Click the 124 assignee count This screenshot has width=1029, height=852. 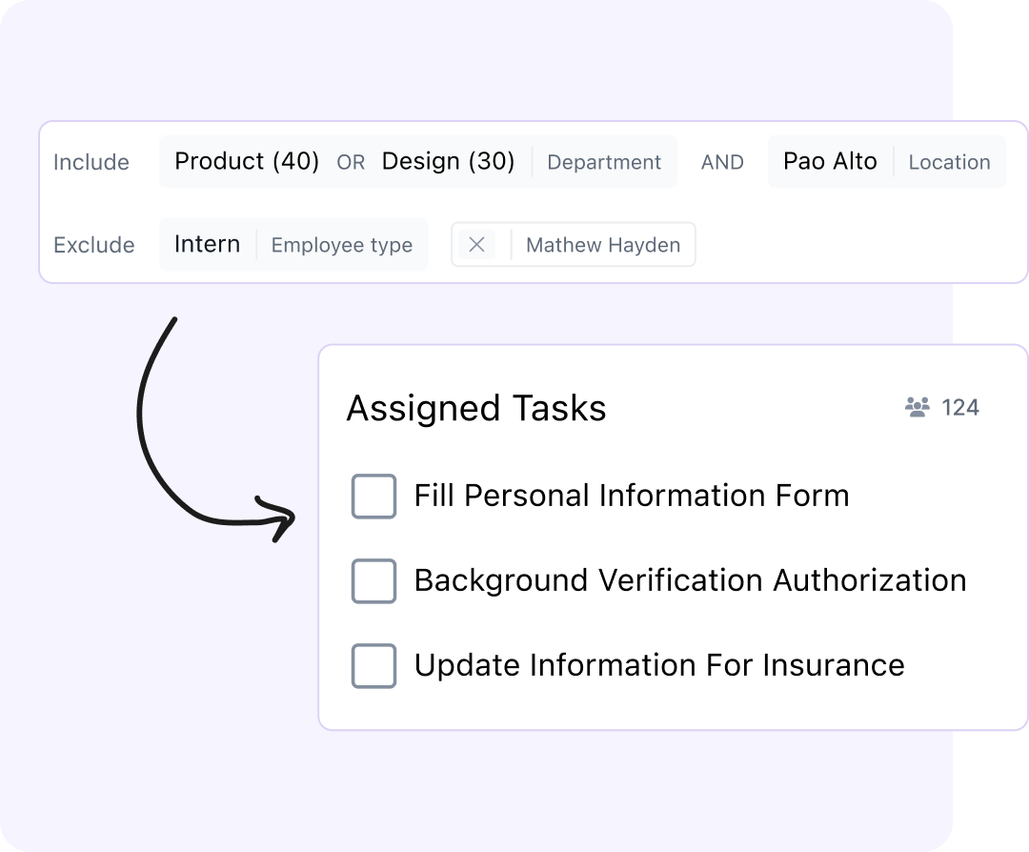[960, 408]
